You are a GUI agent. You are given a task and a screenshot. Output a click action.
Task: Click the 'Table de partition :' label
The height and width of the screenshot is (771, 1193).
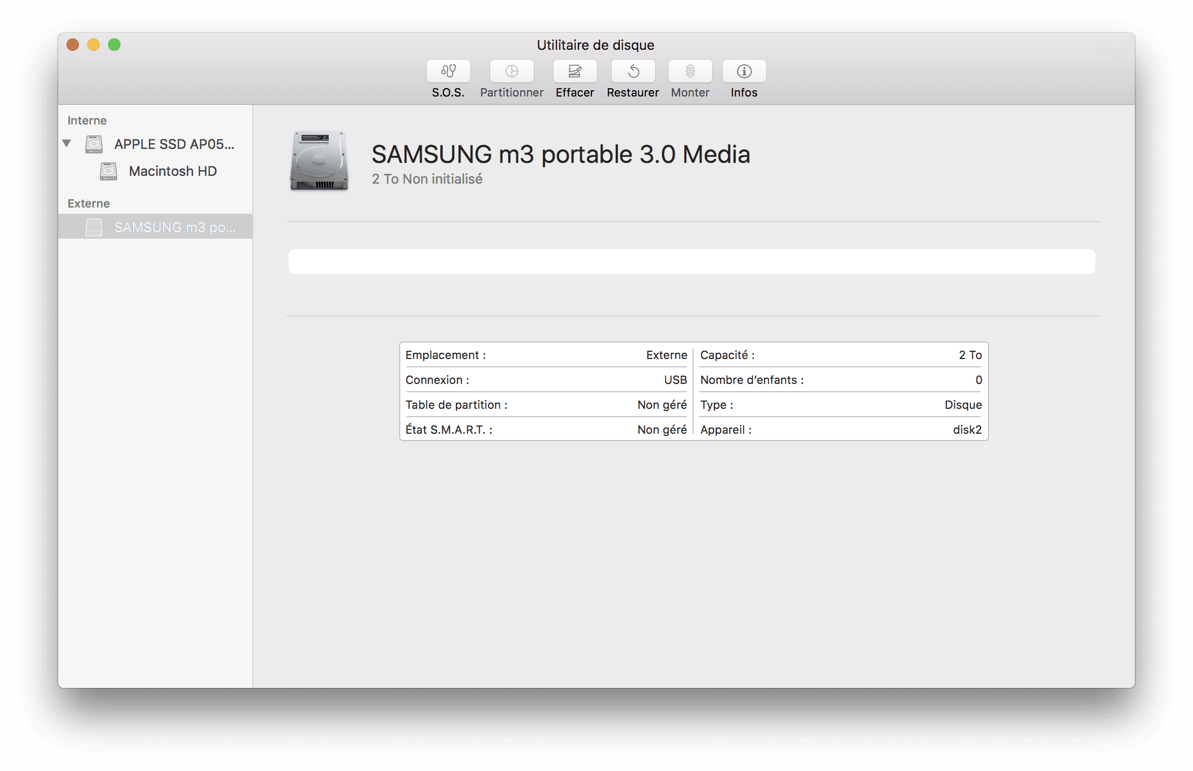pos(456,405)
